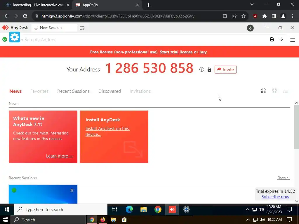Switch to small tiles view
The image size is (299, 224).
coord(274,91)
